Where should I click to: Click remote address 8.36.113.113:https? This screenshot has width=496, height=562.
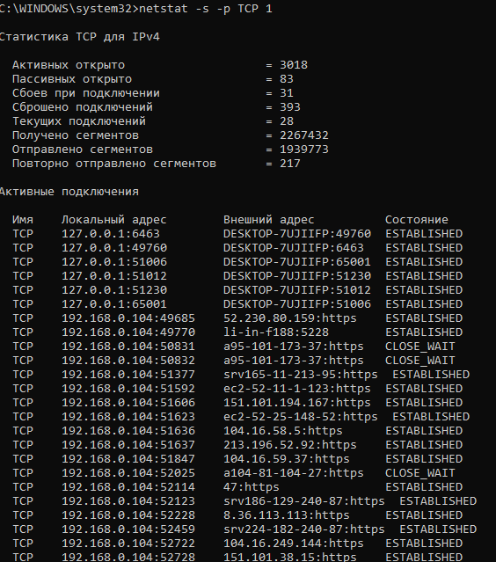coord(287,515)
